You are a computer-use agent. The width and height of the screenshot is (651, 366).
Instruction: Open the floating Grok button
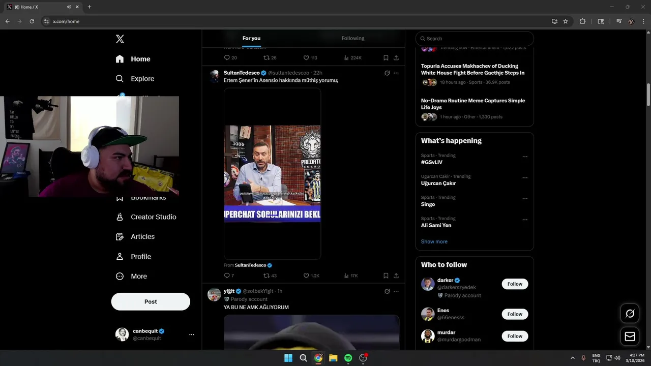[x=630, y=314]
